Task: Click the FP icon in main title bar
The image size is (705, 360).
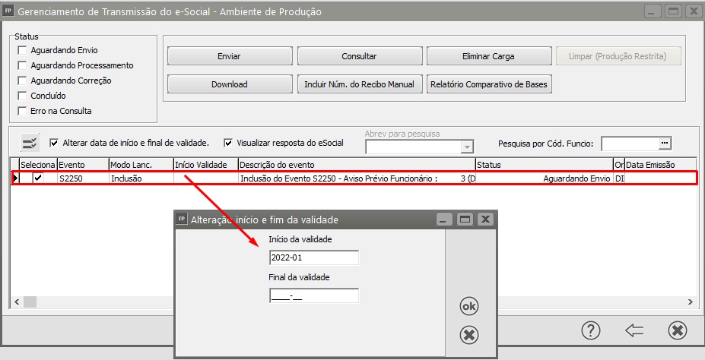Action: 8,11
